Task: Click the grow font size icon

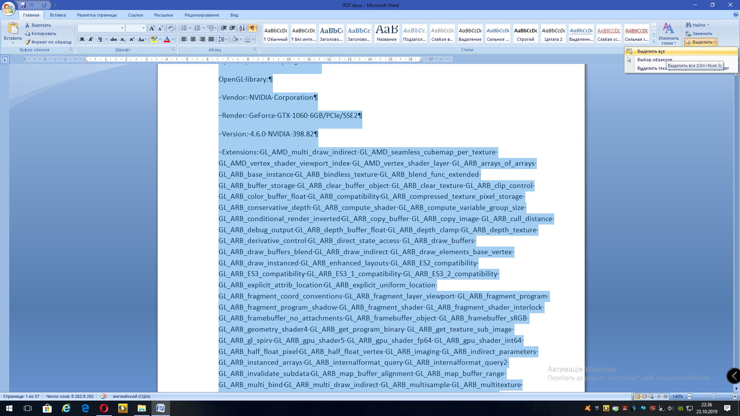Action: point(152,28)
